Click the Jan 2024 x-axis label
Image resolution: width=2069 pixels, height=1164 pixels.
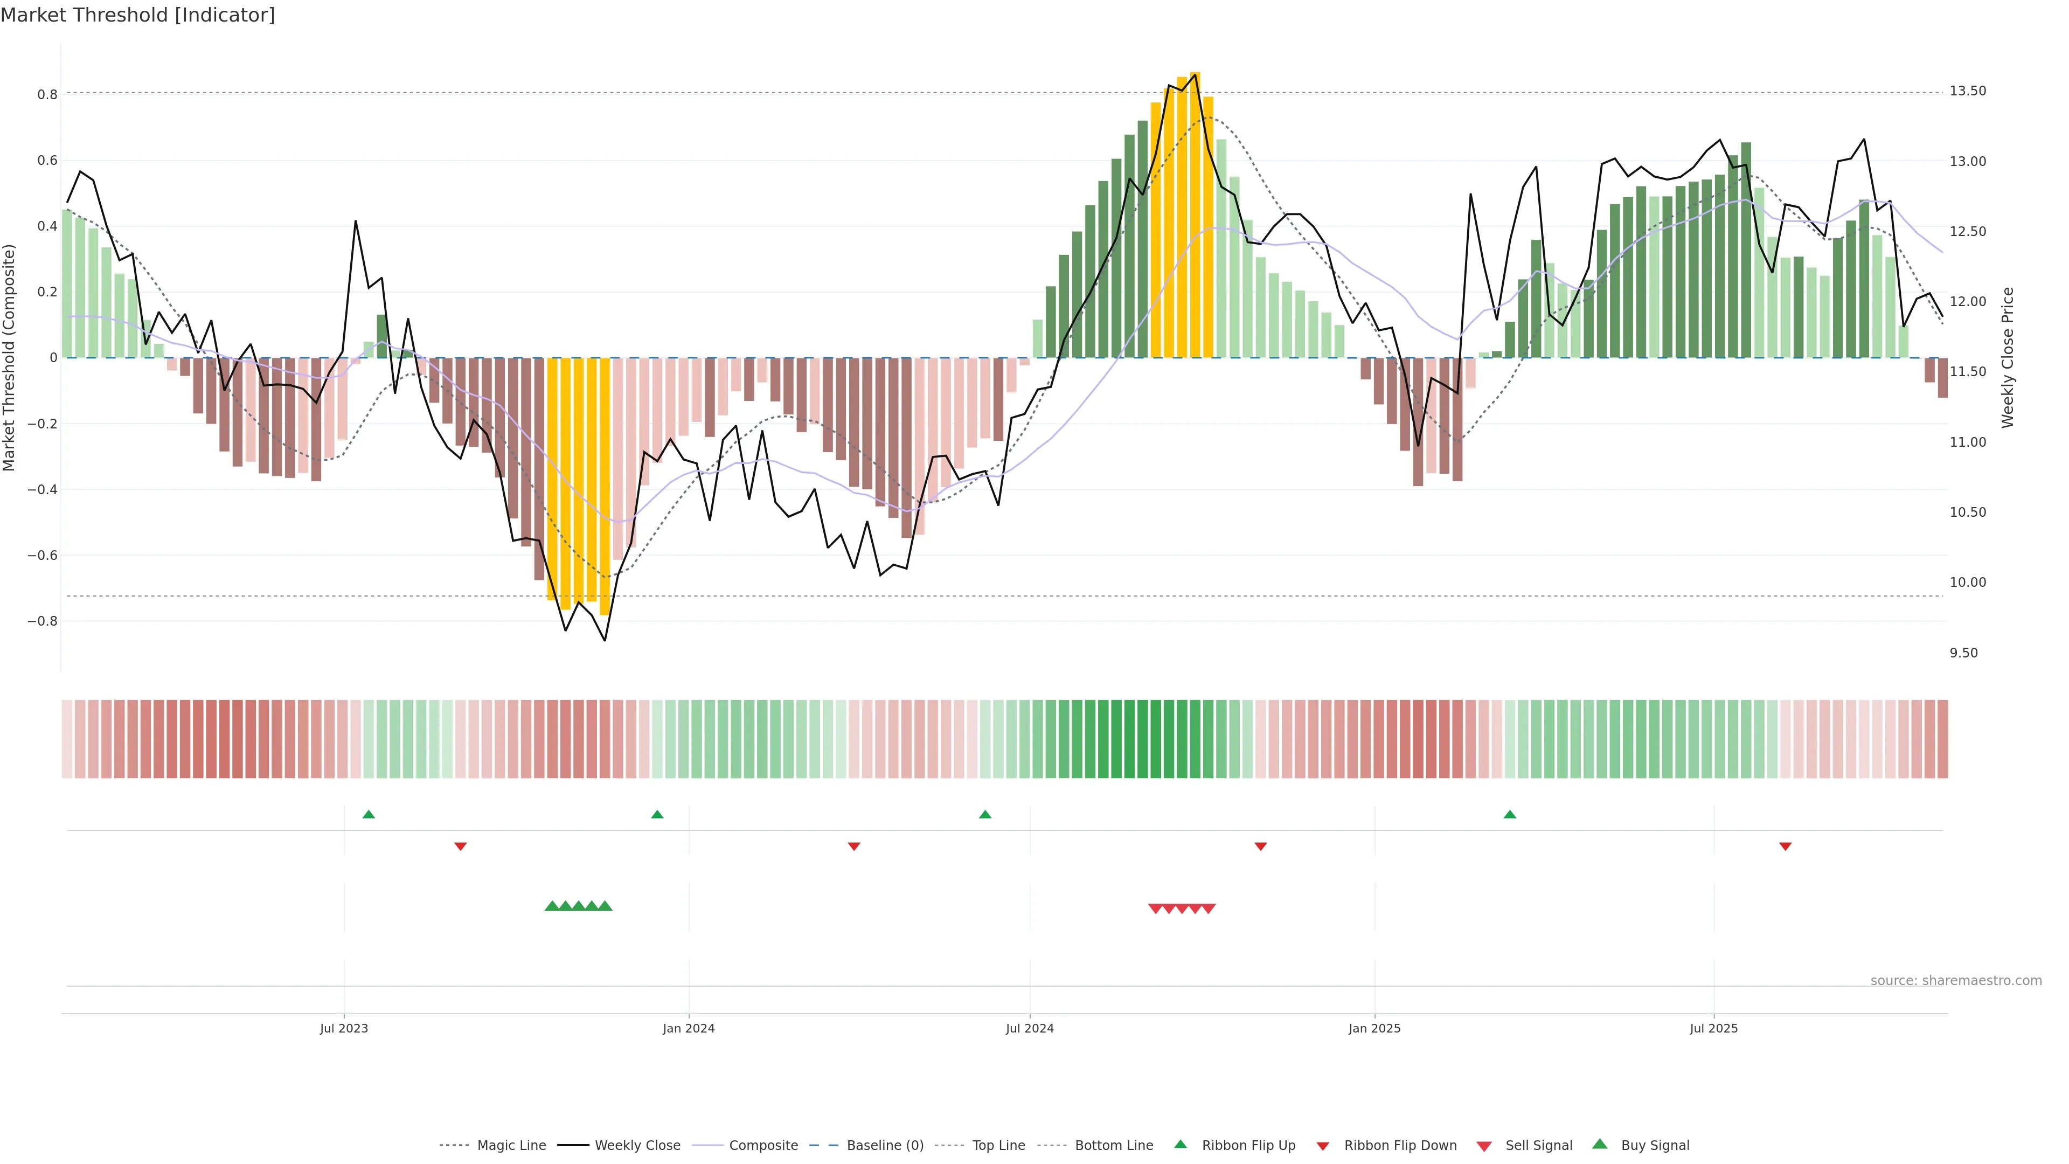click(689, 1028)
